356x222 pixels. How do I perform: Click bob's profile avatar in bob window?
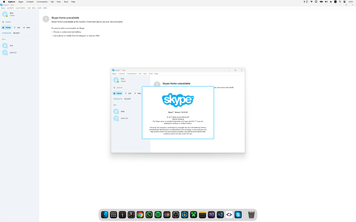tap(116, 80)
